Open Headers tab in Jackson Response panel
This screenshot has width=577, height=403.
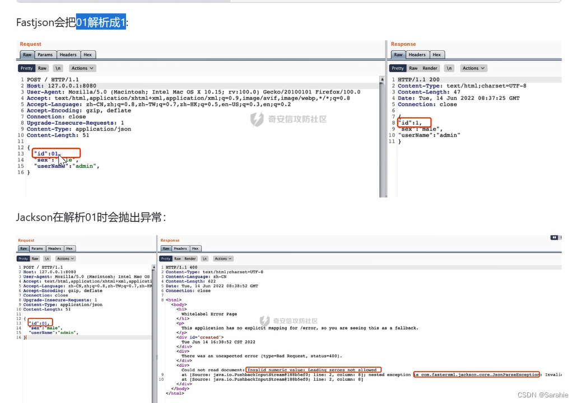180,249
